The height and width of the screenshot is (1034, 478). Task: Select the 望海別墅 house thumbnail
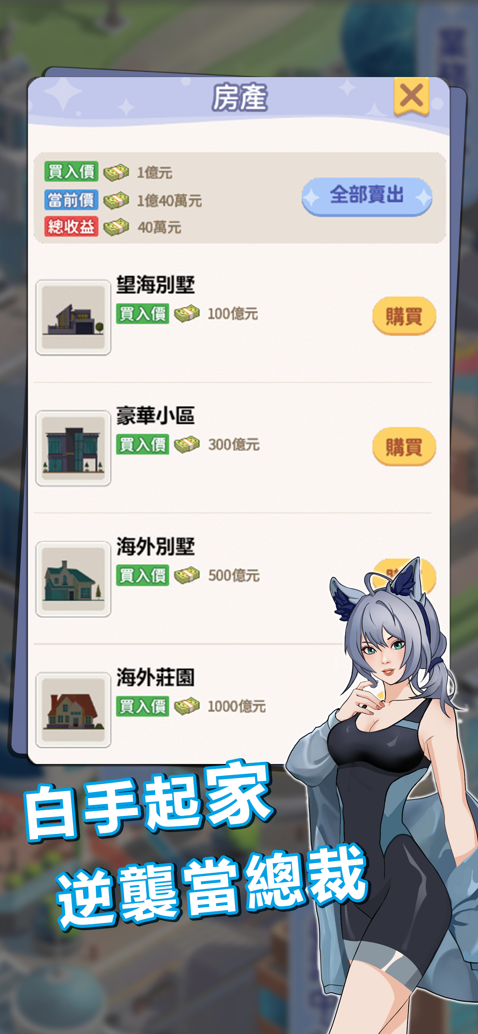(73, 317)
